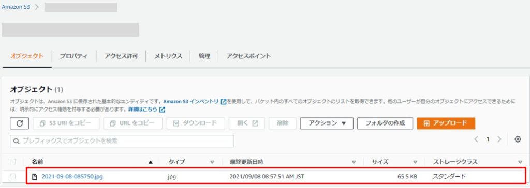This screenshot has height=188, width=530.
Task: Click the external link icon after 詳細はこちら
Action: pyautogui.click(x=162, y=109)
